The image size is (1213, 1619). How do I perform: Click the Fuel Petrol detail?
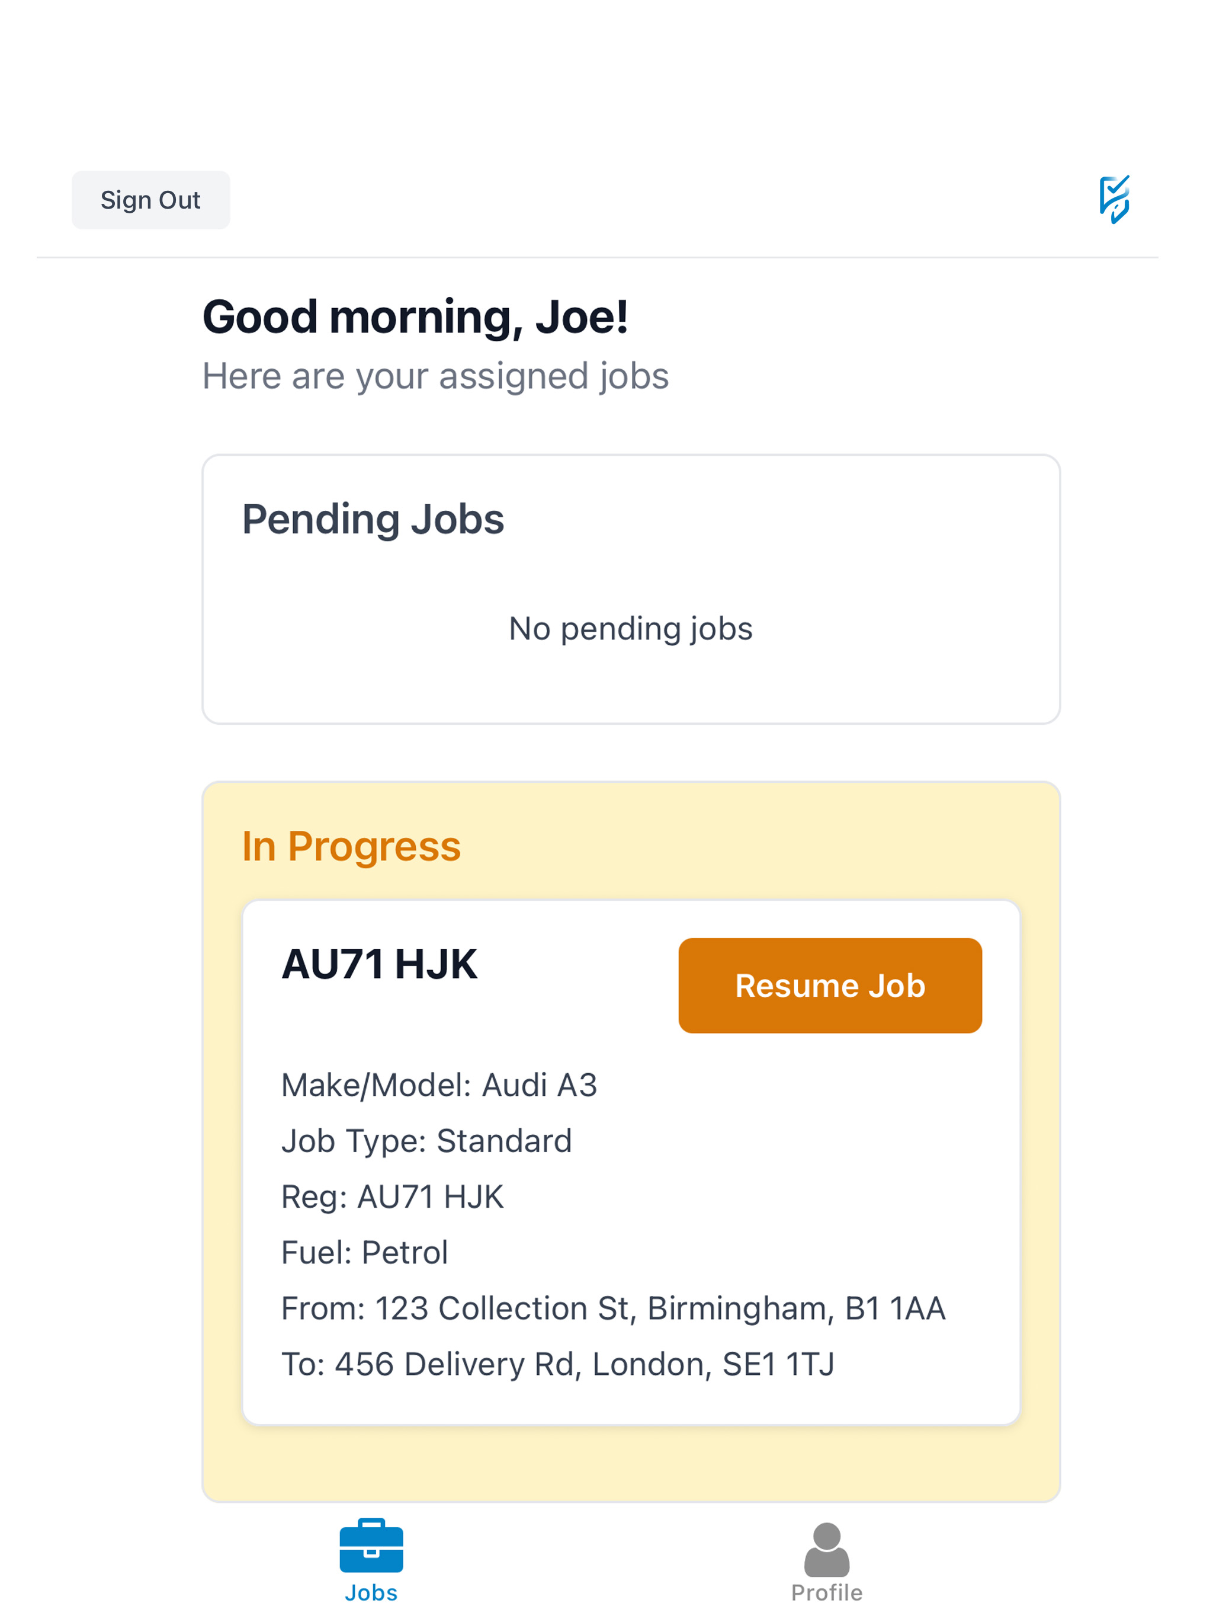pyautogui.click(x=364, y=1252)
